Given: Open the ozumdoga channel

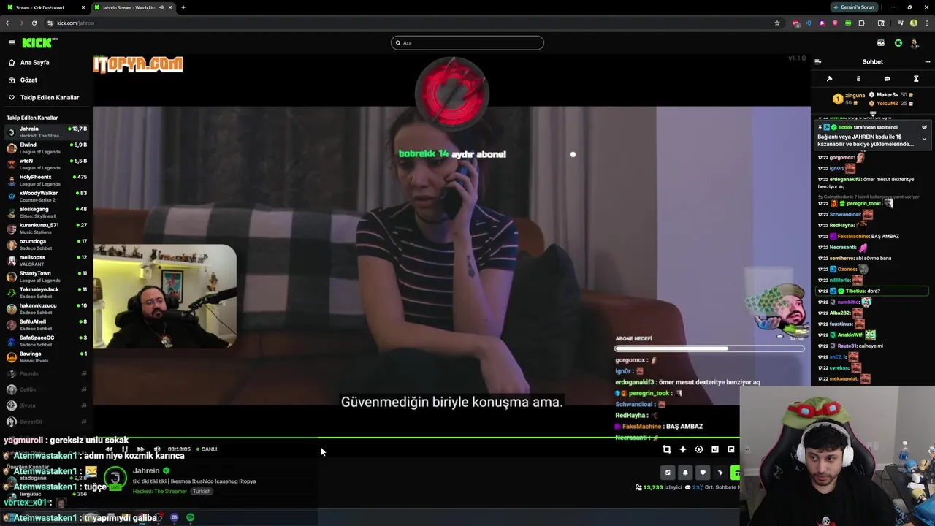Looking at the screenshot, I should coord(47,245).
